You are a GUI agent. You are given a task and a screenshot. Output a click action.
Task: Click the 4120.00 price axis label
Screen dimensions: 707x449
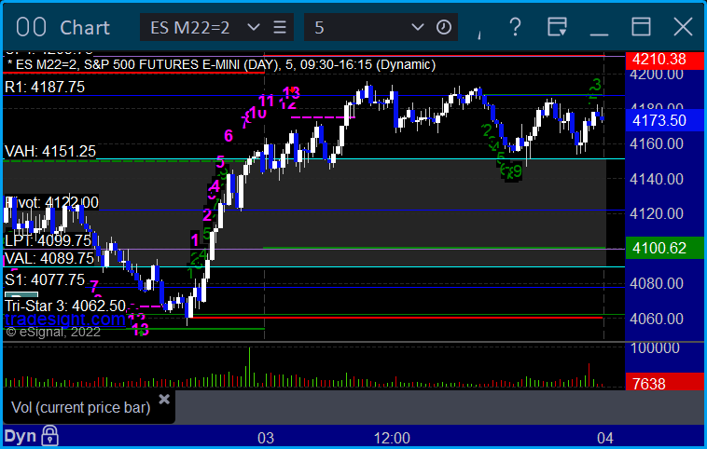[657, 213]
